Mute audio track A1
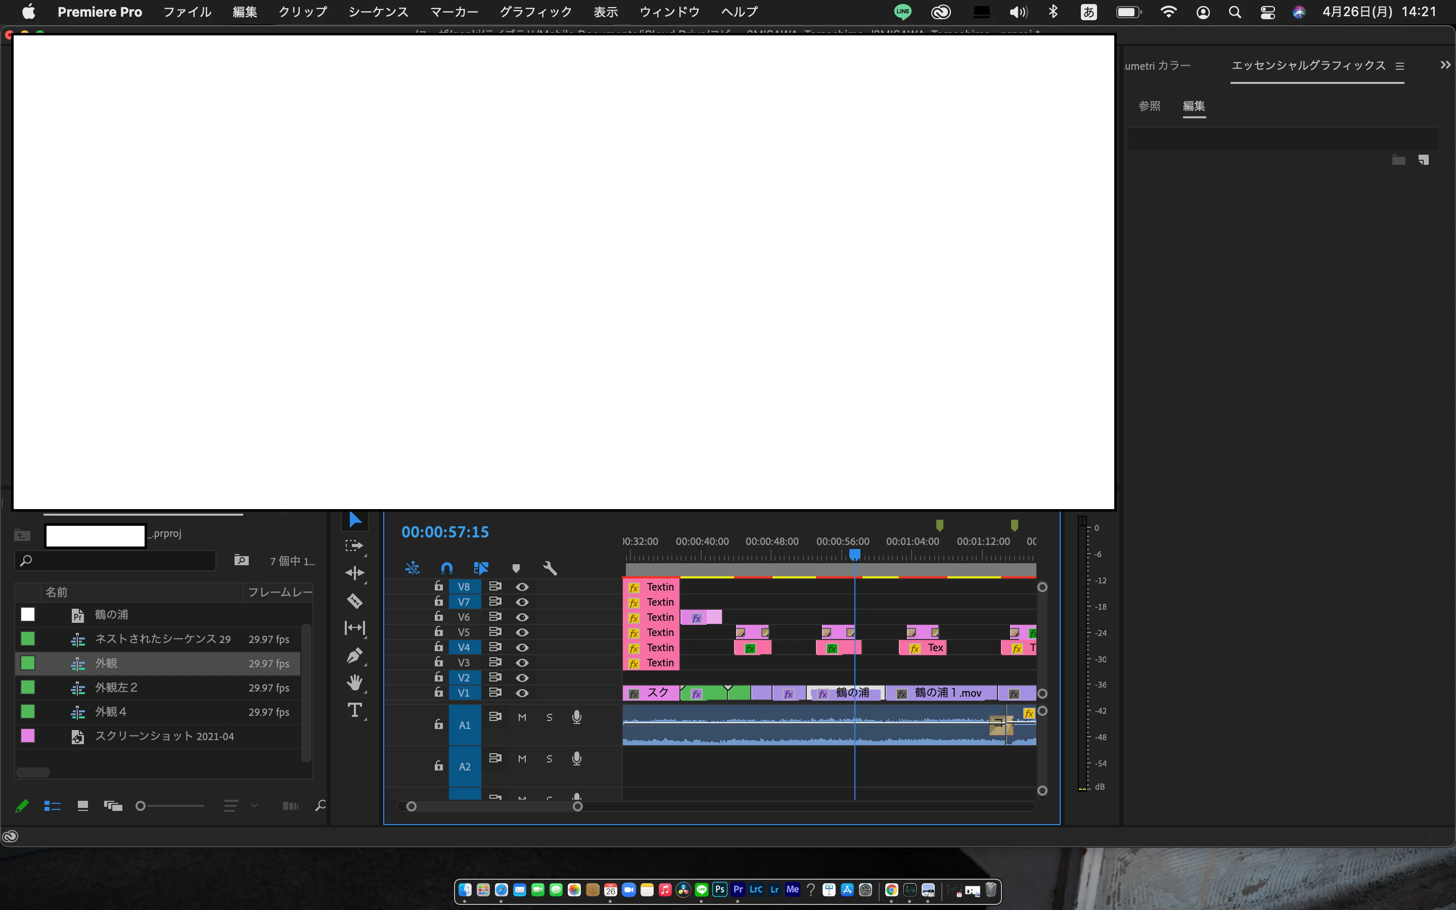1456x910 pixels. point(522,717)
